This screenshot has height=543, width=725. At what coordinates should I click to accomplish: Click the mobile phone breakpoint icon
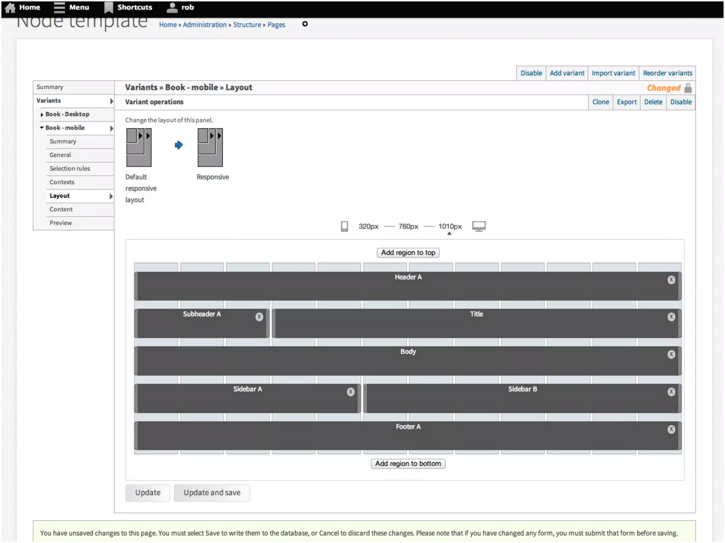click(x=344, y=226)
